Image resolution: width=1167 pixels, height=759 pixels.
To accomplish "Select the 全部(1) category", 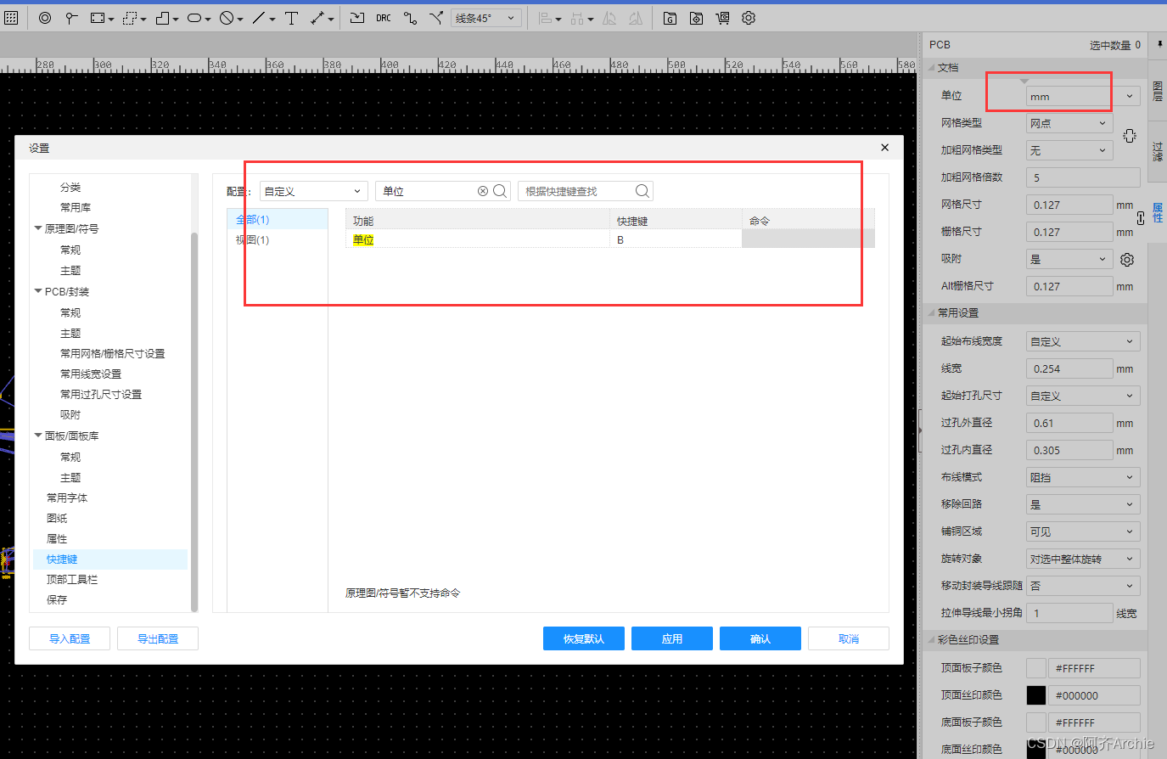I will 278,219.
